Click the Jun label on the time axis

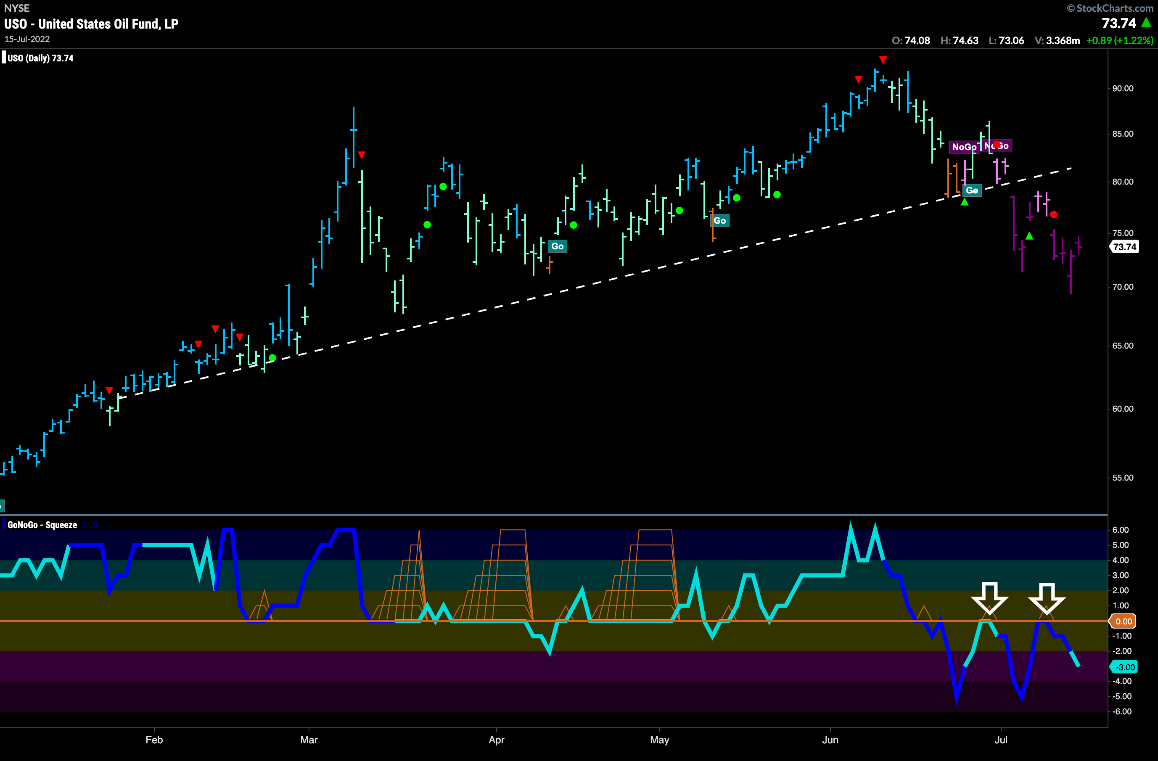[830, 740]
